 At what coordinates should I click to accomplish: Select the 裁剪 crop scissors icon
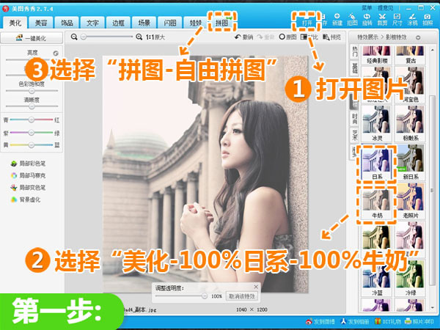point(382,20)
